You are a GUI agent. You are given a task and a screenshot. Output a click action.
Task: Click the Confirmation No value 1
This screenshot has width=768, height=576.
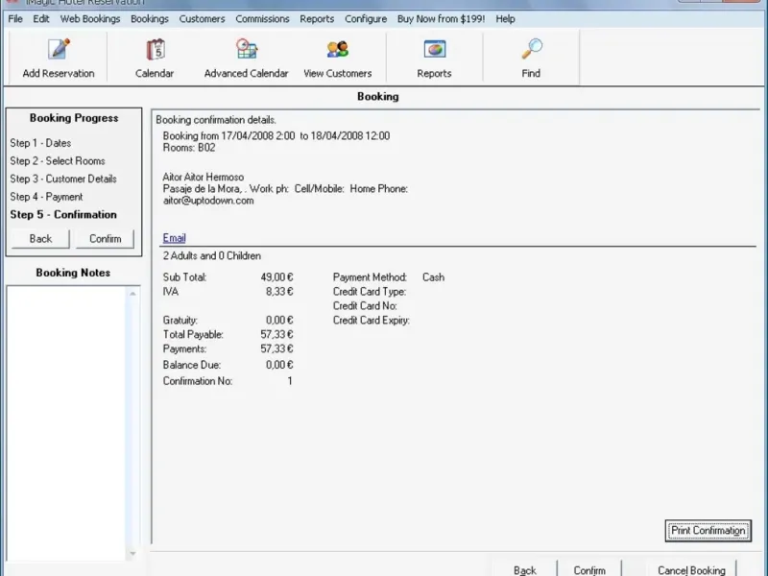[x=290, y=381]
